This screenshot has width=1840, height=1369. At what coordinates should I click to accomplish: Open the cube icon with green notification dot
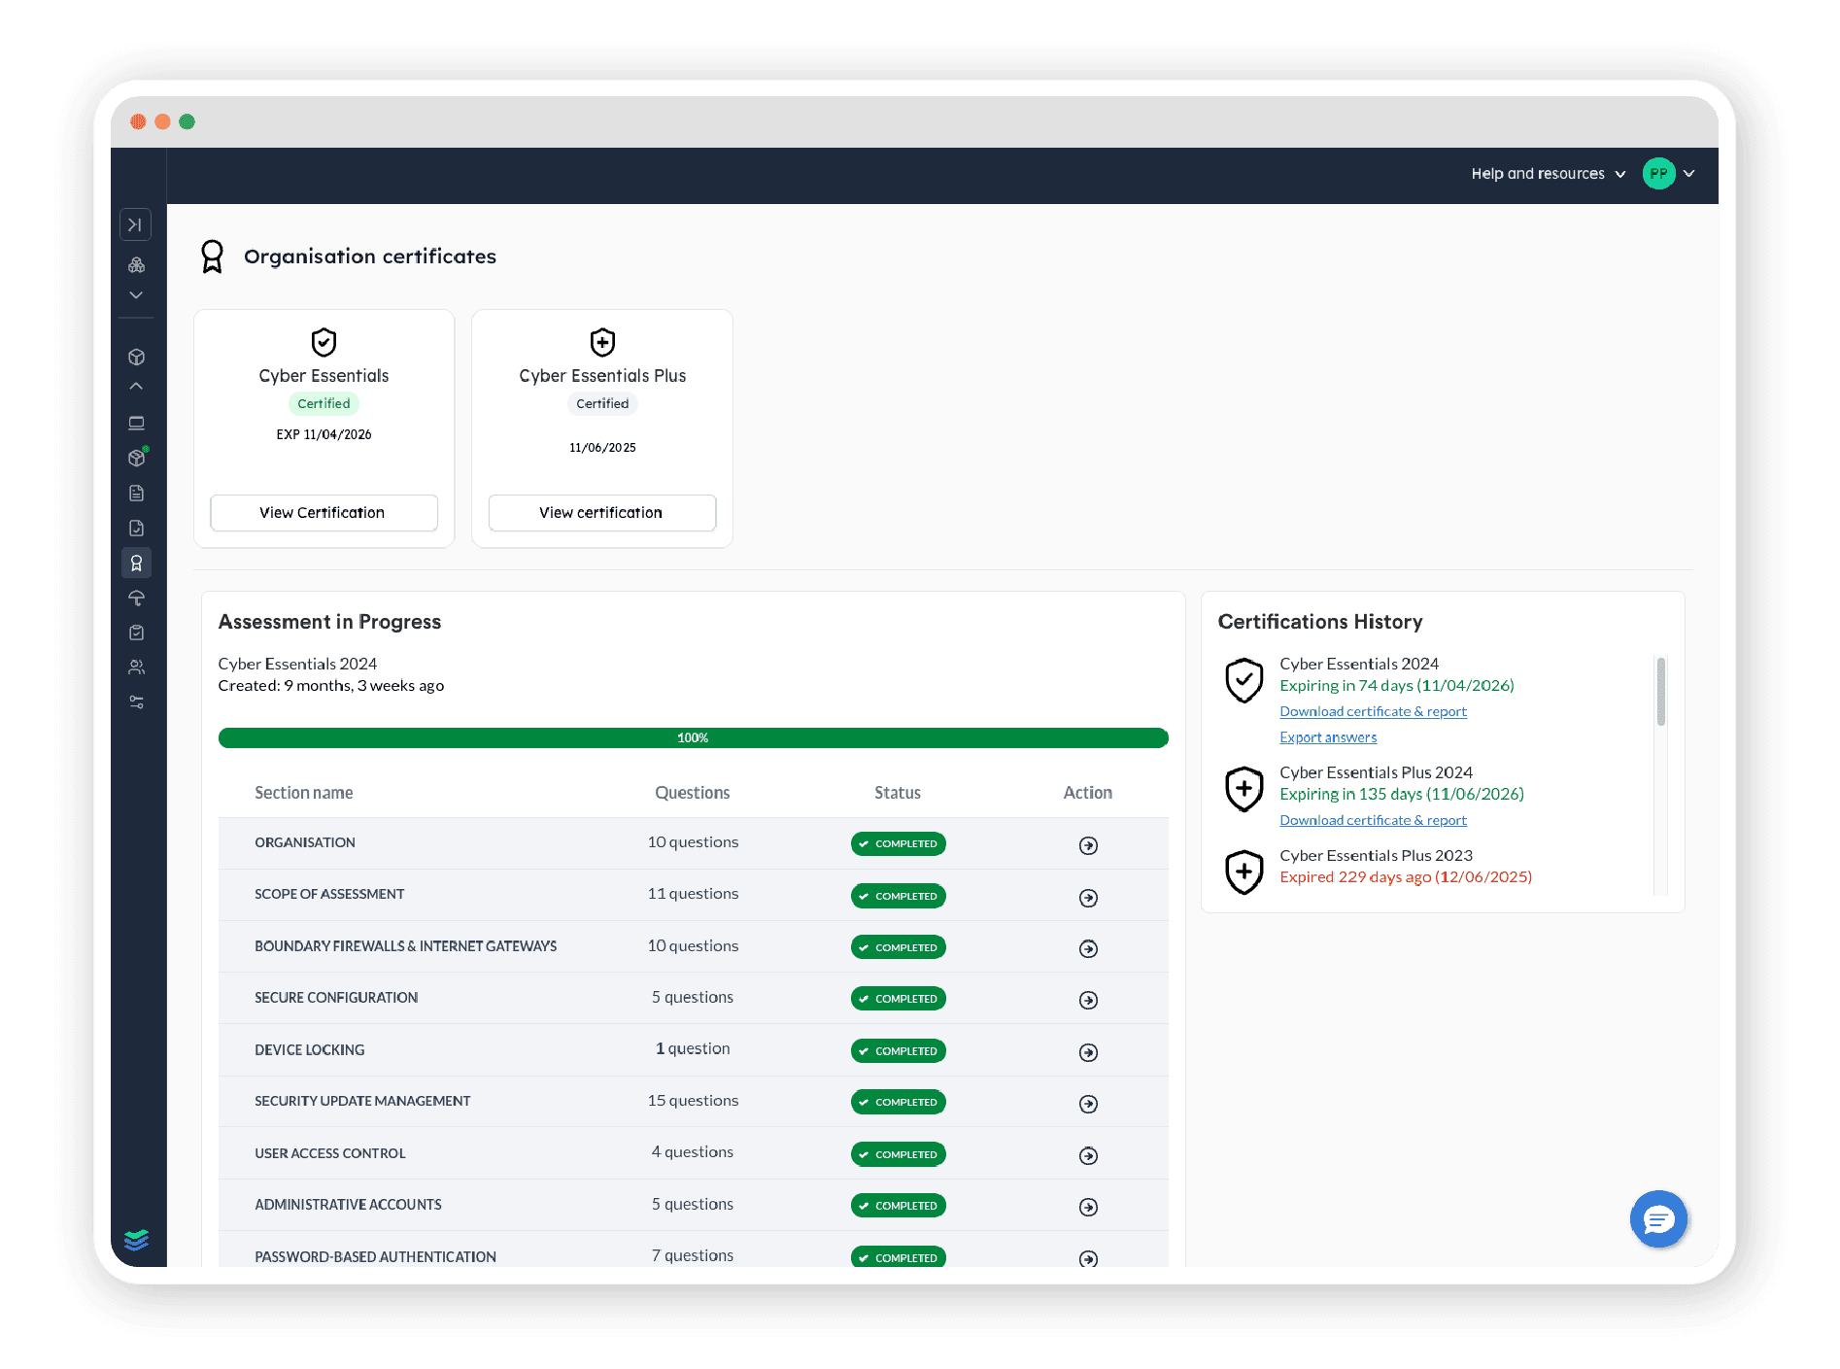point(137,457)
